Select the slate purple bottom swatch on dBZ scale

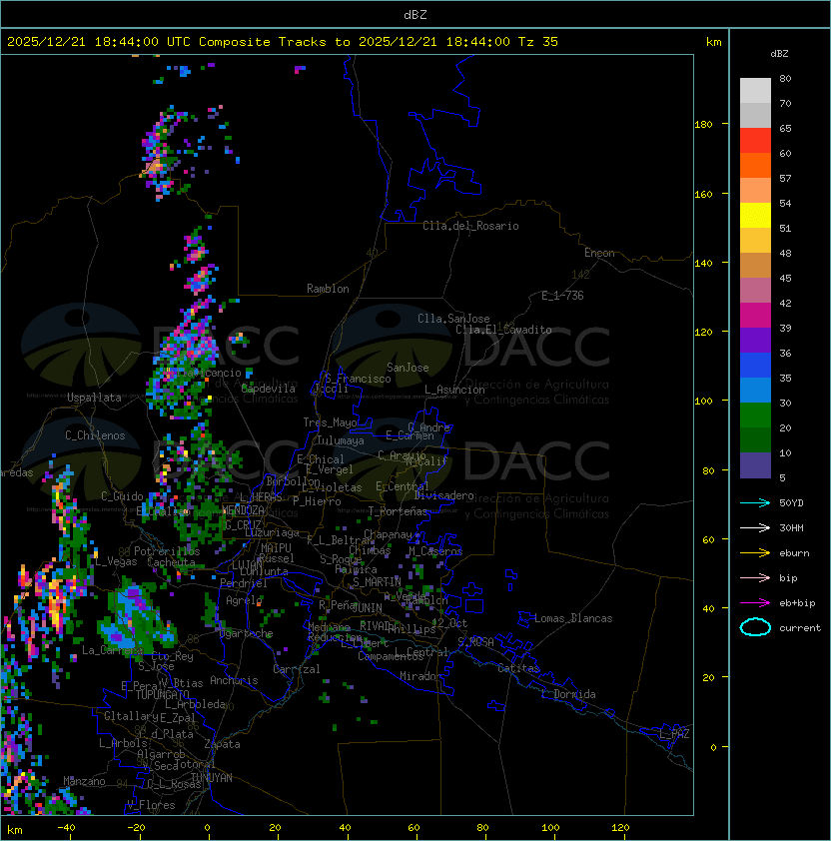tap(755, 465)
